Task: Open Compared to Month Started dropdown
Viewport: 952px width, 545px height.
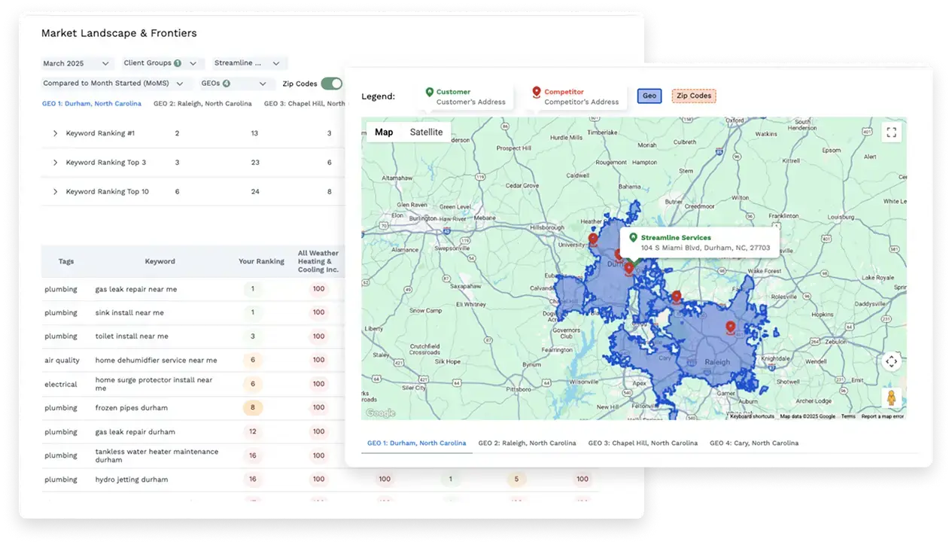Action: click(117, 84)
